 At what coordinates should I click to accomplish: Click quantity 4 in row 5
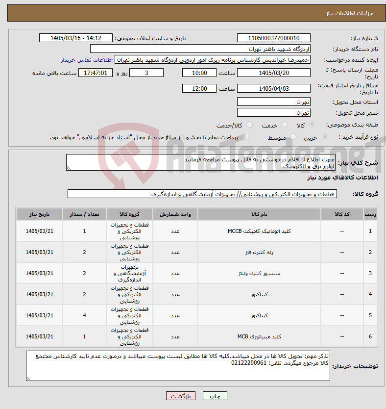(84, 316)
